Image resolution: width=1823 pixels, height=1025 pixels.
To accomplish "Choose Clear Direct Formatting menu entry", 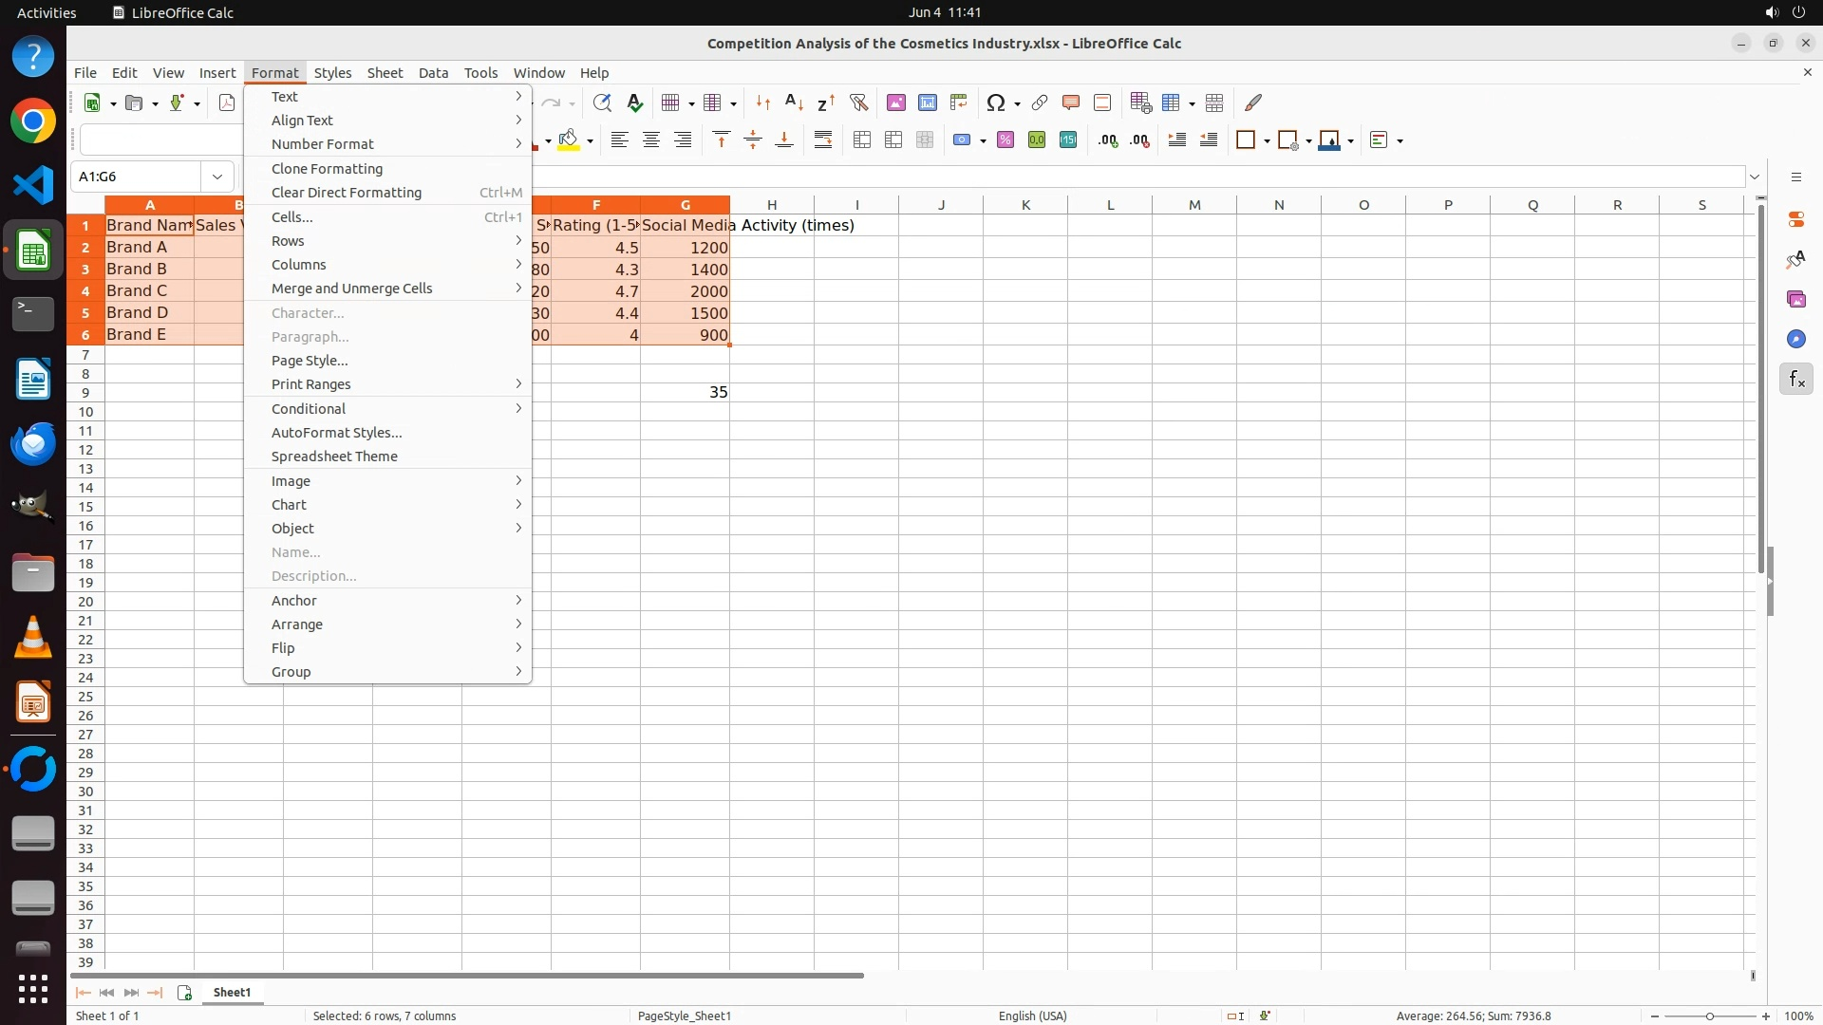I will pos(347,193).
